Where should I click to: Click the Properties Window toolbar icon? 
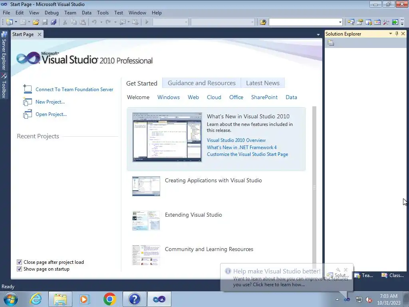(x=360, y=22)
